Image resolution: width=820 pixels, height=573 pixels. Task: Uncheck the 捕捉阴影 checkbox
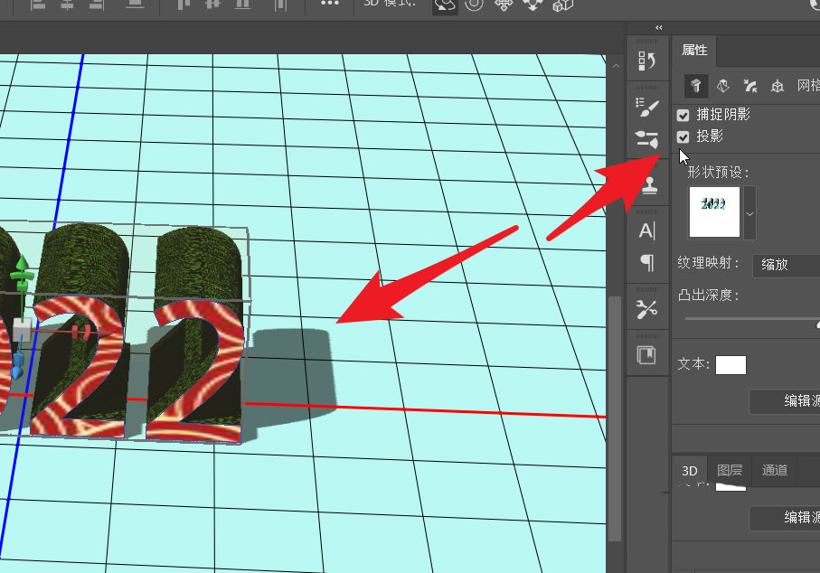[x=683, y=115]
